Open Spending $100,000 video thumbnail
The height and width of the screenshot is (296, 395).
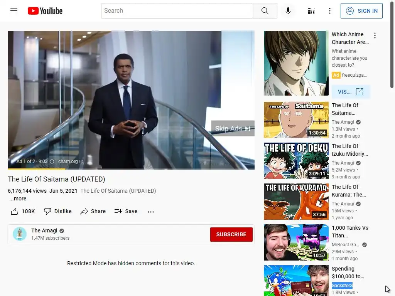pyautogui.click(x=296, y=281)
